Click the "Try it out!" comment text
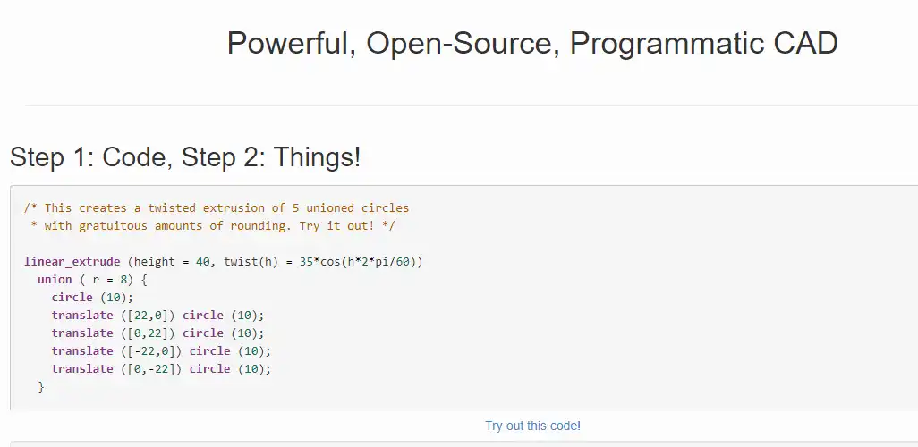Viewport: 918px width, 447px height. click(x=336, y=226)
